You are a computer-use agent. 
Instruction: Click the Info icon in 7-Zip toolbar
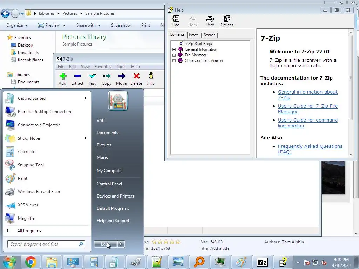tap(151, 79)
